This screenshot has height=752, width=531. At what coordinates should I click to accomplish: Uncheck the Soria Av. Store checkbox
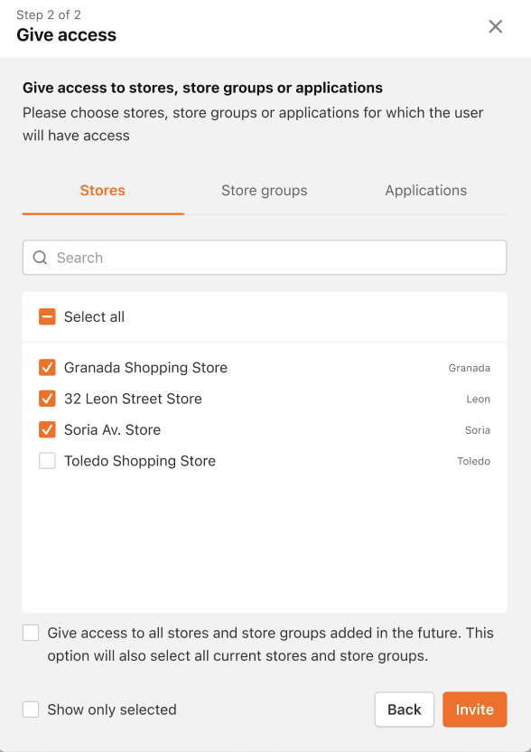click(x=47, y=429)
